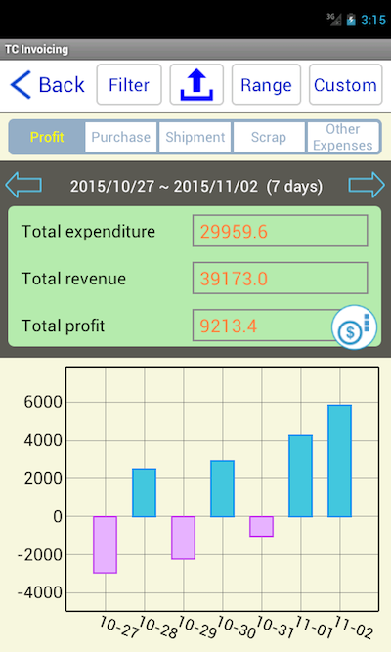Open the Custom date settings

(x=346, y=84)
